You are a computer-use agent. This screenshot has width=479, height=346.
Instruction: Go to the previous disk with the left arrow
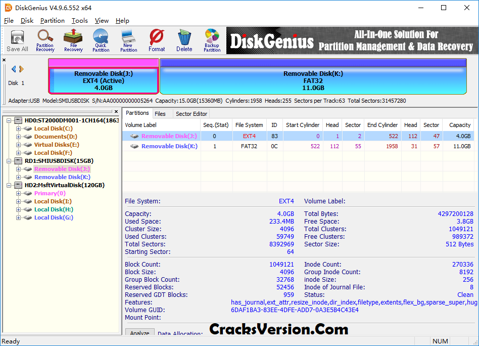pyautogui.click(x=14, y=69)
